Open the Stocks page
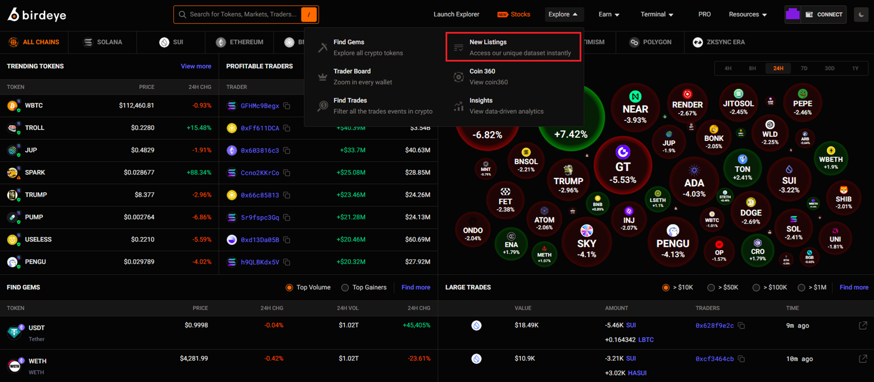 pos(513,14)
